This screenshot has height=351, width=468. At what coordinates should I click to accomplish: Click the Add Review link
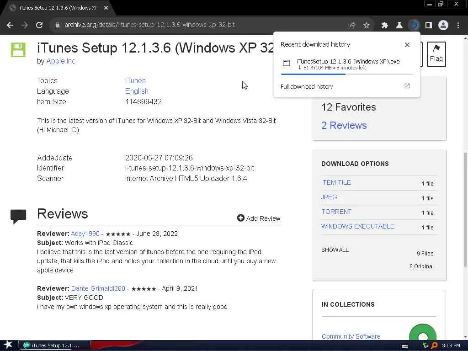point(259,218)
